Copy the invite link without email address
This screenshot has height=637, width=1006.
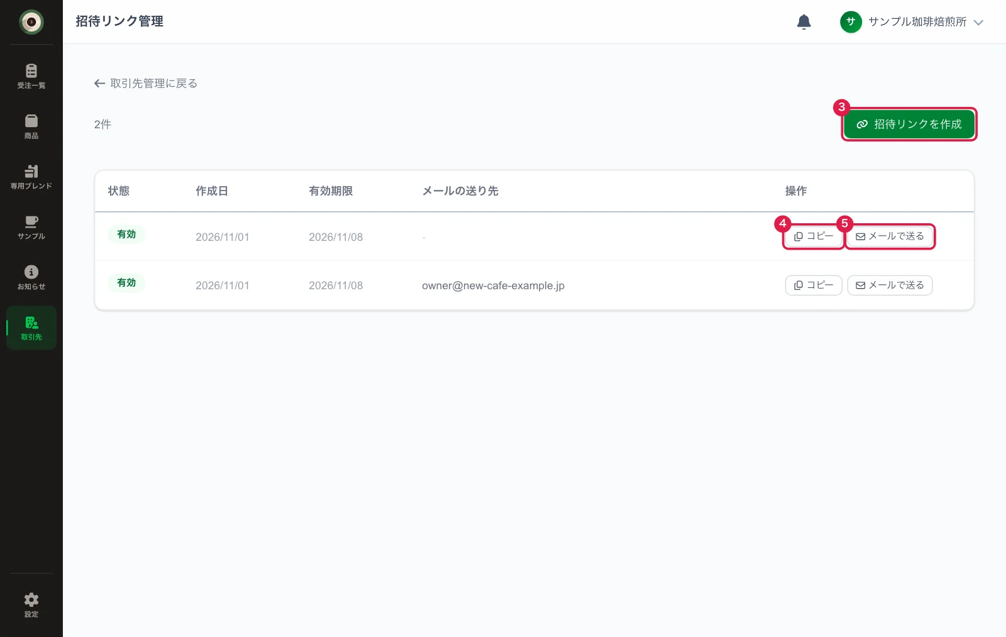tap(814, 236)
